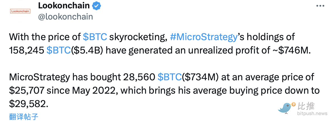Open the #MicroStrategy hashtag
Screen dimensions: 333x121
tap(203, 37)
